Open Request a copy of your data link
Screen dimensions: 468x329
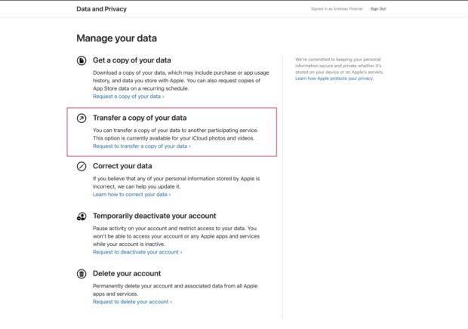point(128,97)
